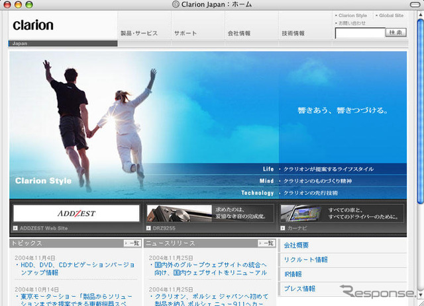Click the DRZ9255 product banner image
The width and height of the screenshot is (424, 306).
[211, 213]
